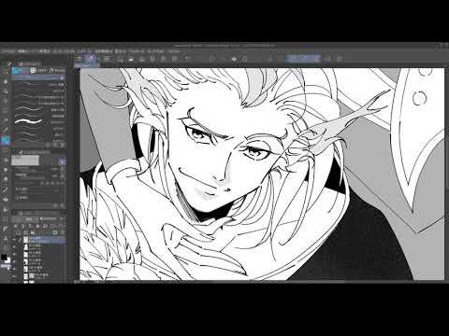Select the blue-highlighted sub tool group tab
Viewport: 449px width, 336px height.
click(x=20, y=71)
